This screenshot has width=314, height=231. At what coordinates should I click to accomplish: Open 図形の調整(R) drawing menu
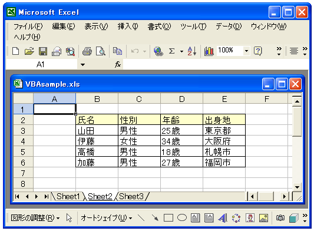pos(35,218)
